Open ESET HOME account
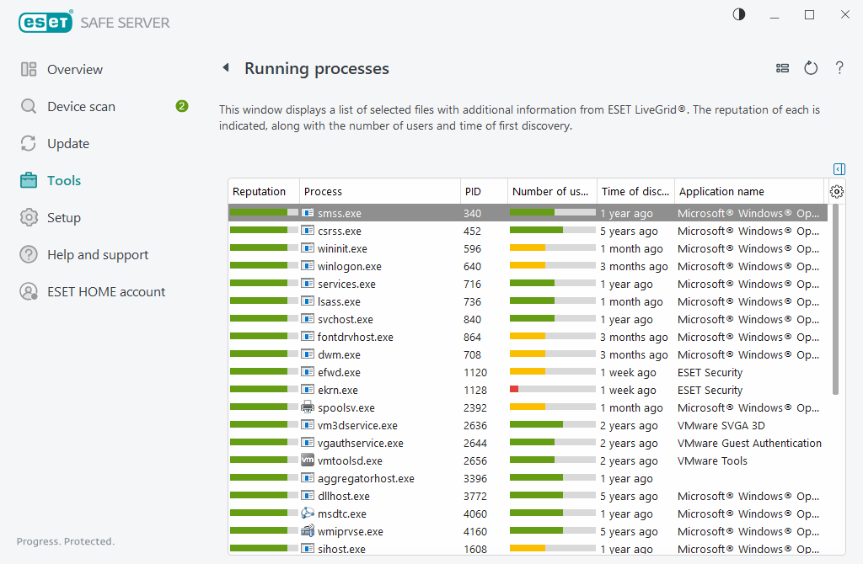 (106, 292)
